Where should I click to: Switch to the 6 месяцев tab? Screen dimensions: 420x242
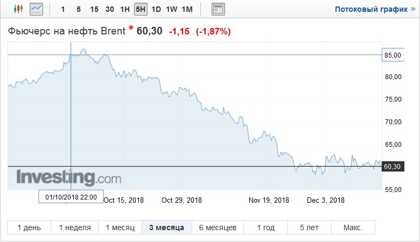point(218,227)
